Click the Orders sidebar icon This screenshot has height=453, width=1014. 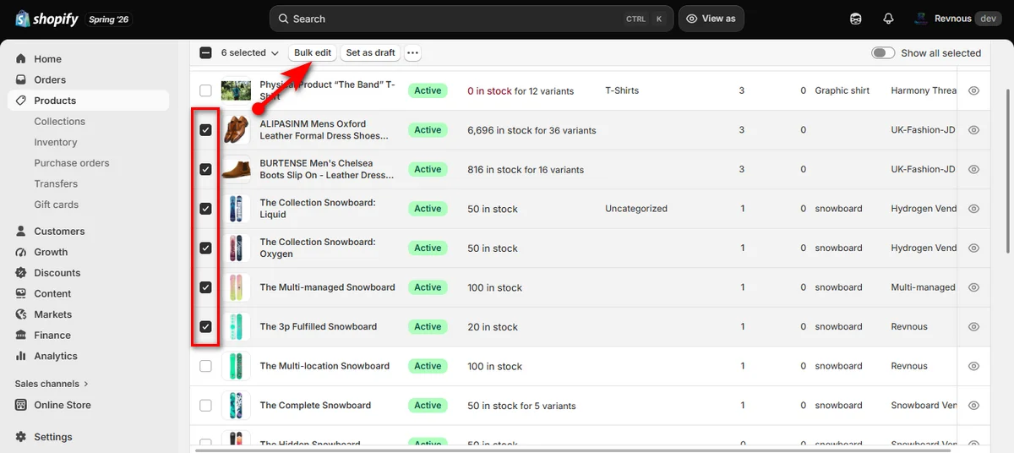point(21,79)
